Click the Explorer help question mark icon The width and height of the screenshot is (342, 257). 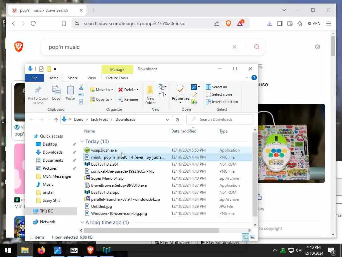pos(254,78)
